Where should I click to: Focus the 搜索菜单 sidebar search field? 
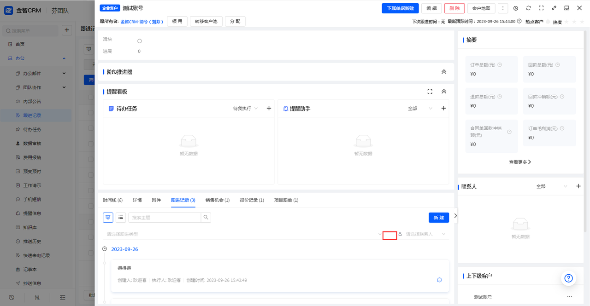30,30
